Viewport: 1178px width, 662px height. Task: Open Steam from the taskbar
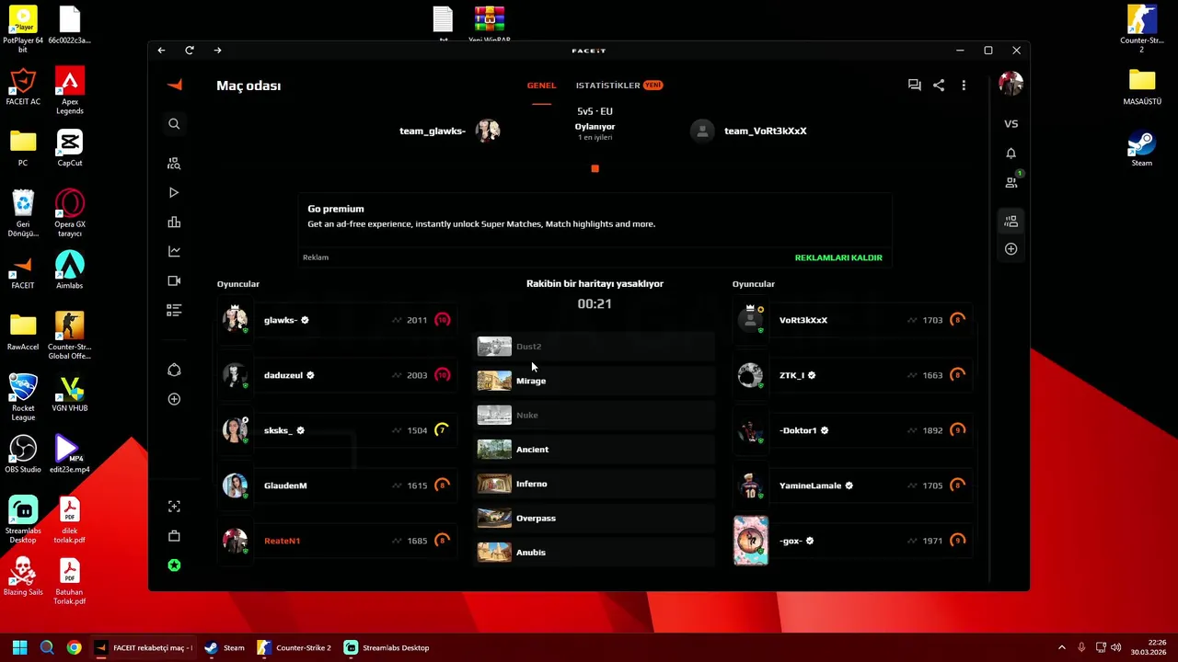[x=225, y=647]
